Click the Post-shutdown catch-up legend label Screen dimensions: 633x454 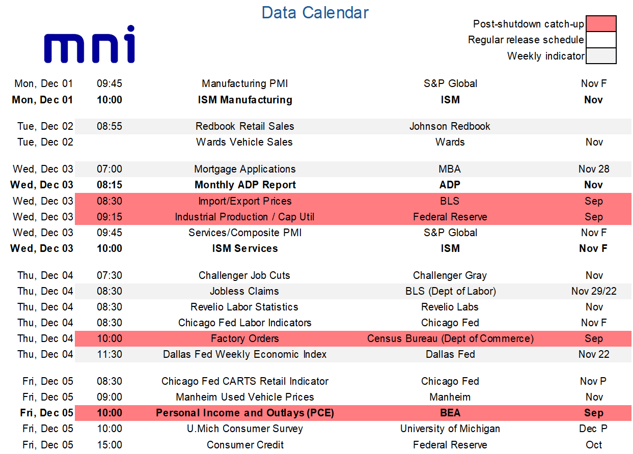[529, 24]
